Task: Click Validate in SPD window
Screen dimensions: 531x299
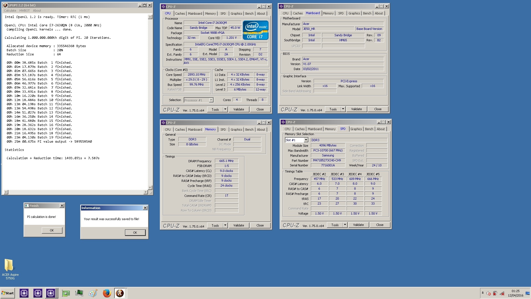Action: coord(358,225)
